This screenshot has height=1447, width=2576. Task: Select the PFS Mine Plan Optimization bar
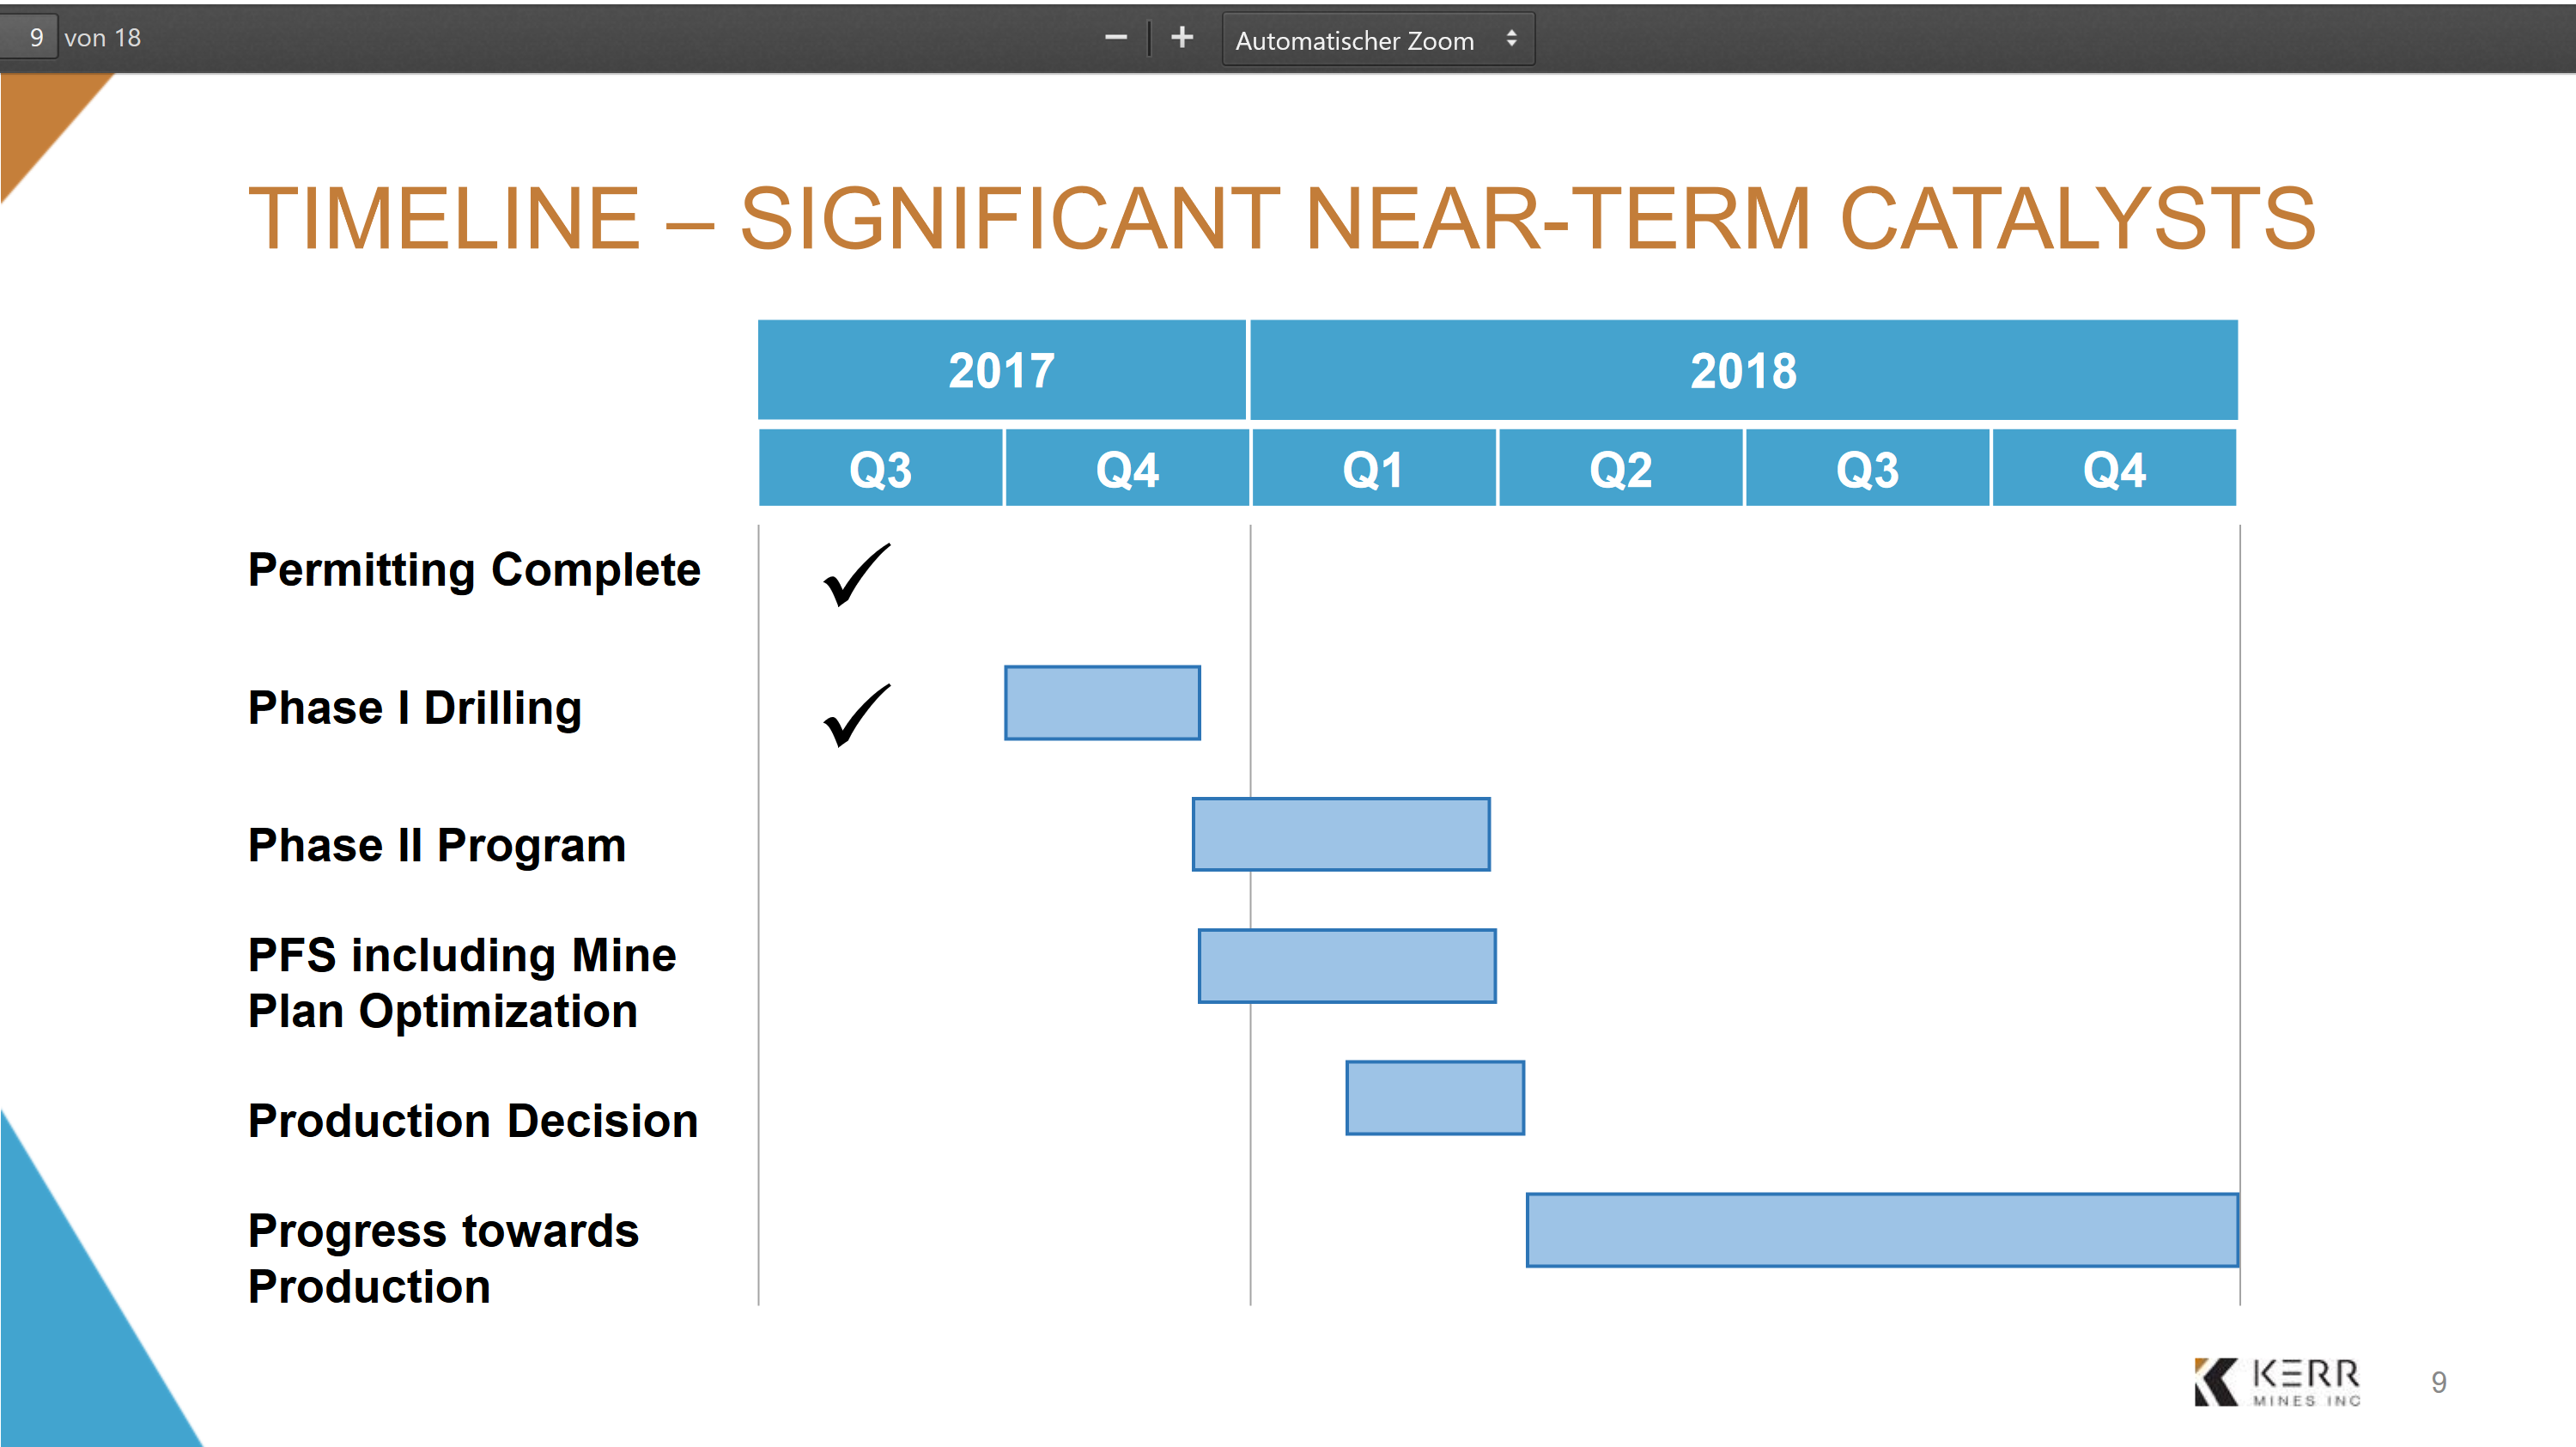click(x=1348, y=964)
